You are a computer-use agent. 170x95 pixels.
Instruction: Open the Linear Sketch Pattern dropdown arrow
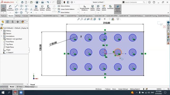[78, 9]
